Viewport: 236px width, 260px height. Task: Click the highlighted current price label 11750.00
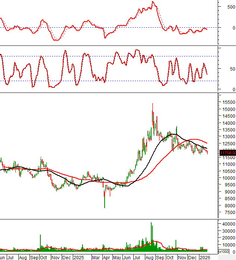point(227,152)
